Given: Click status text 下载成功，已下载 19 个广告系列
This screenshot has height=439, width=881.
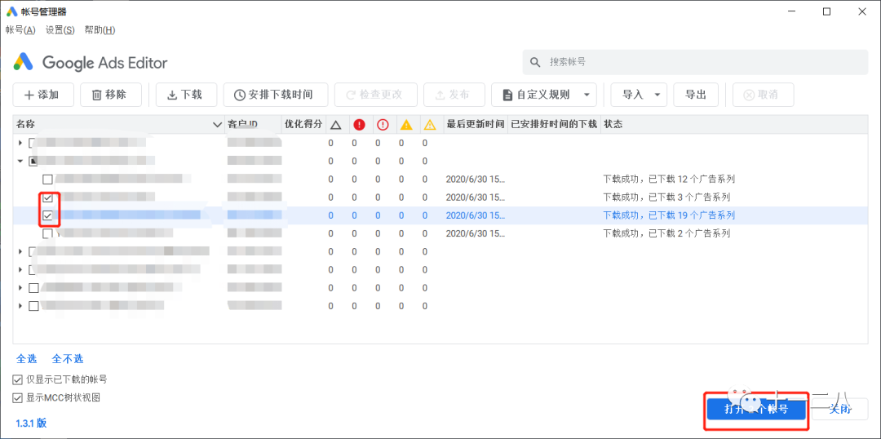Looking at the screenshot, I should (x=669, y=215).
